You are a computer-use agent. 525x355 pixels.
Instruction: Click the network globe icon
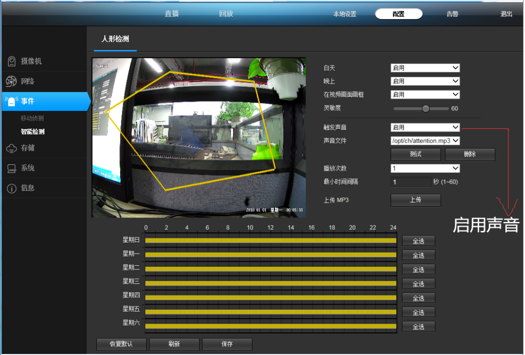[x=12, y=81]
